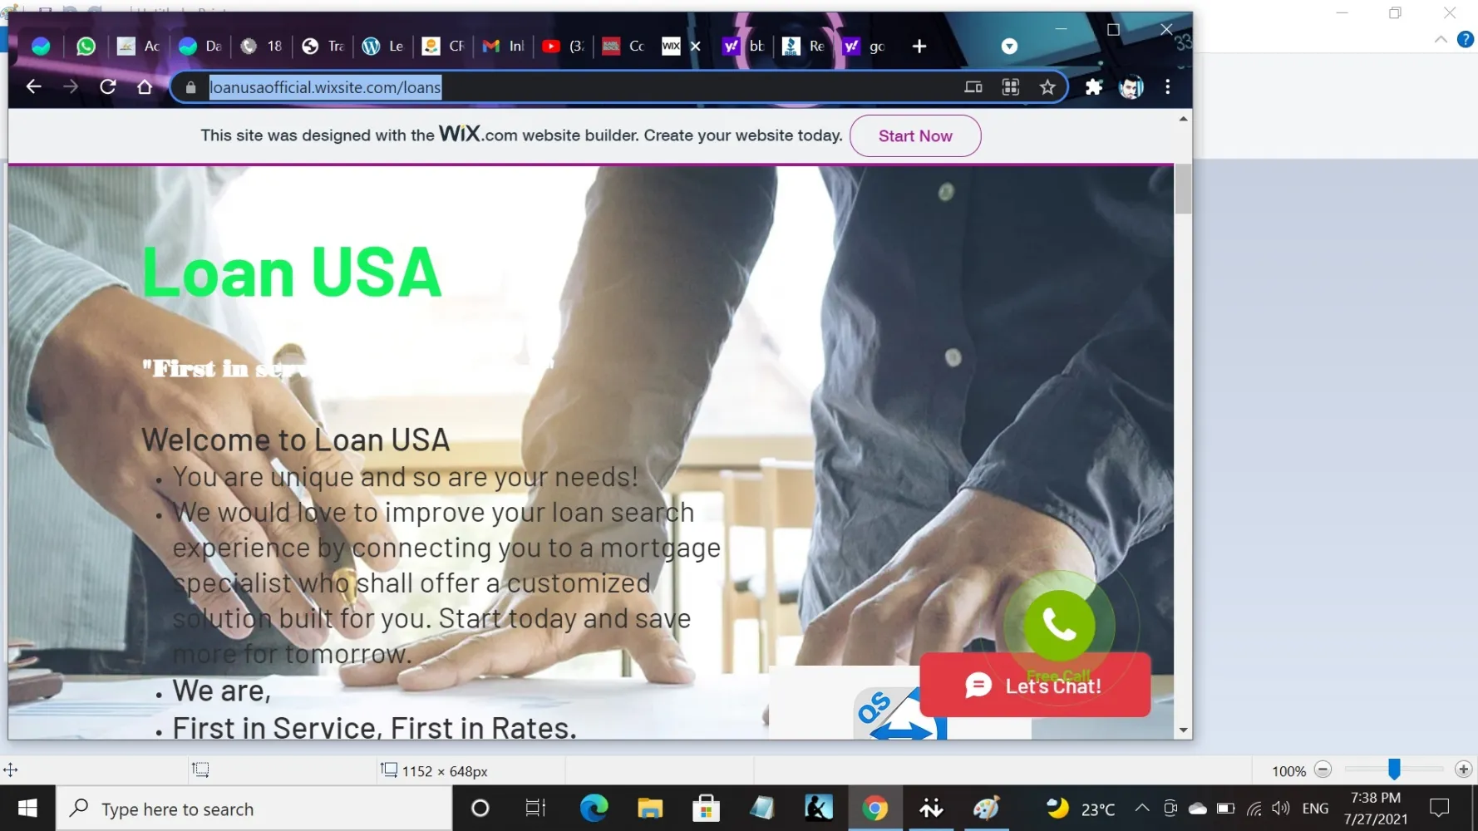This screenshot has height=831, width=1478.
Task: Close the active Wix tab
Action: [696, 47]
